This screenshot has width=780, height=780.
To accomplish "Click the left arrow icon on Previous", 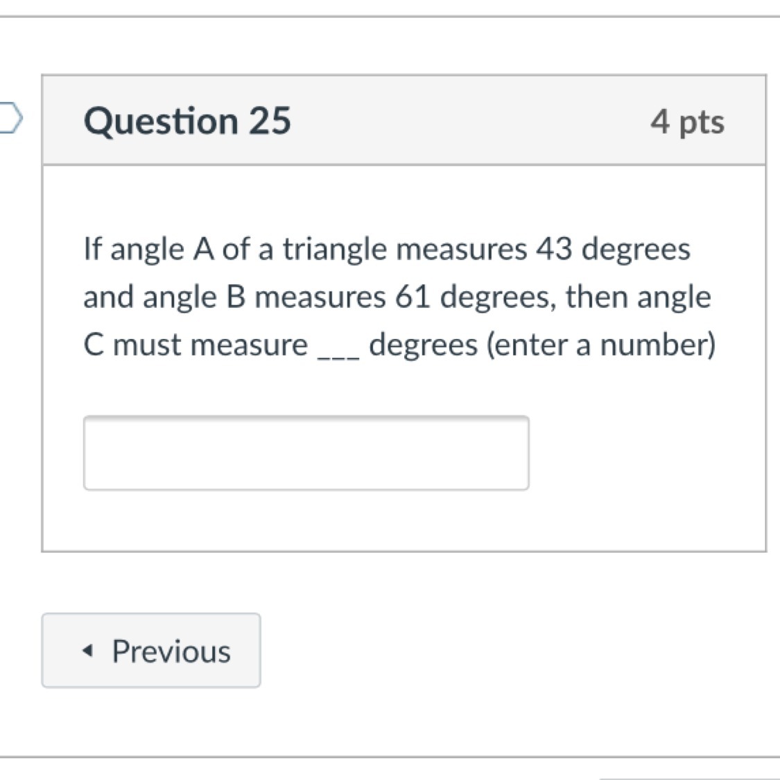I will 87,651.
